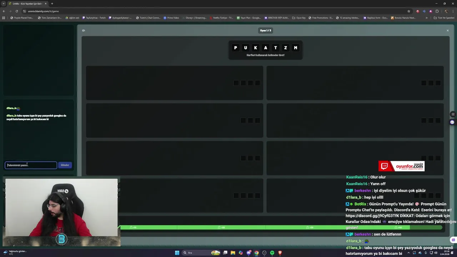Open the apps grid in bookmarks bar
This screenshot has width=457, height=257.
[x=4, y=17]
